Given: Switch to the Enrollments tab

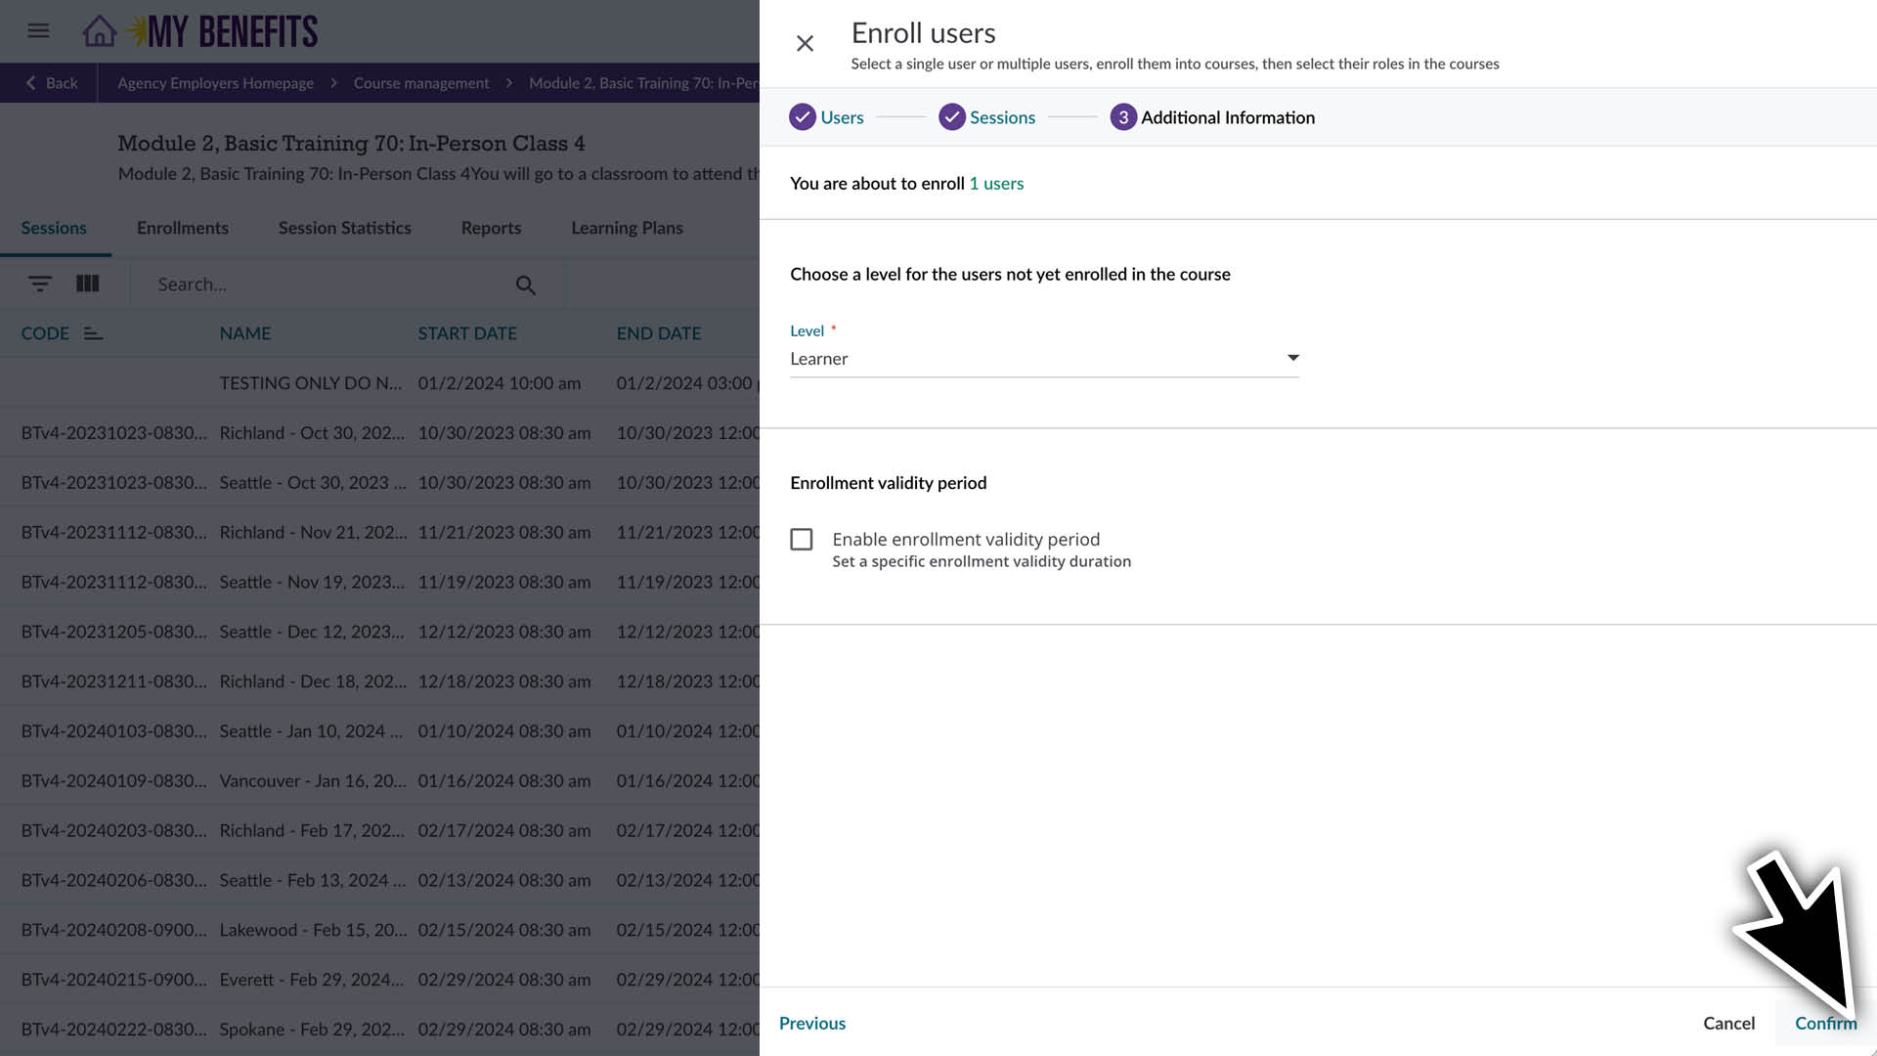Looking at the screenshot, I should 183,228.
